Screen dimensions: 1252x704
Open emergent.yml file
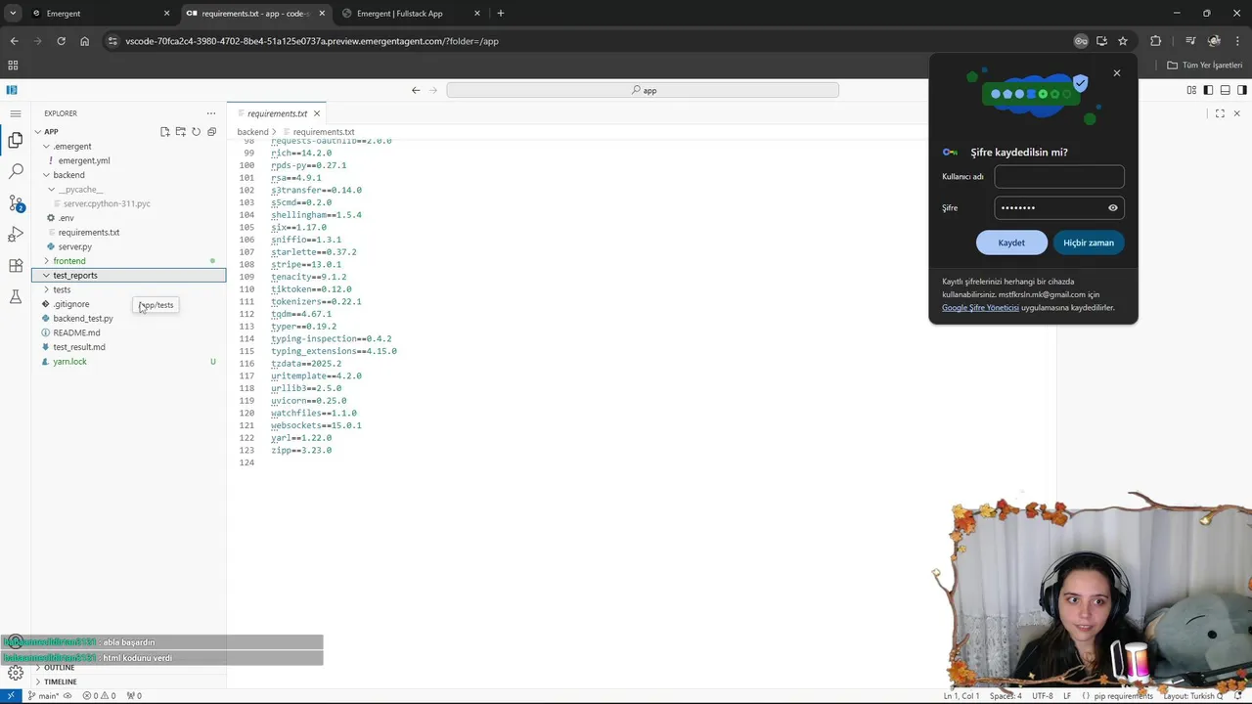point(84,160)
